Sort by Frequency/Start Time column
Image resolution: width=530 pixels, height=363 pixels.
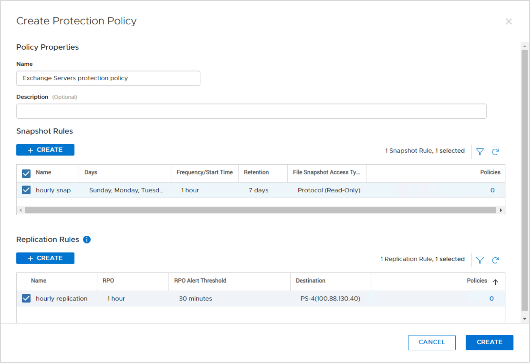click(205, 172)
